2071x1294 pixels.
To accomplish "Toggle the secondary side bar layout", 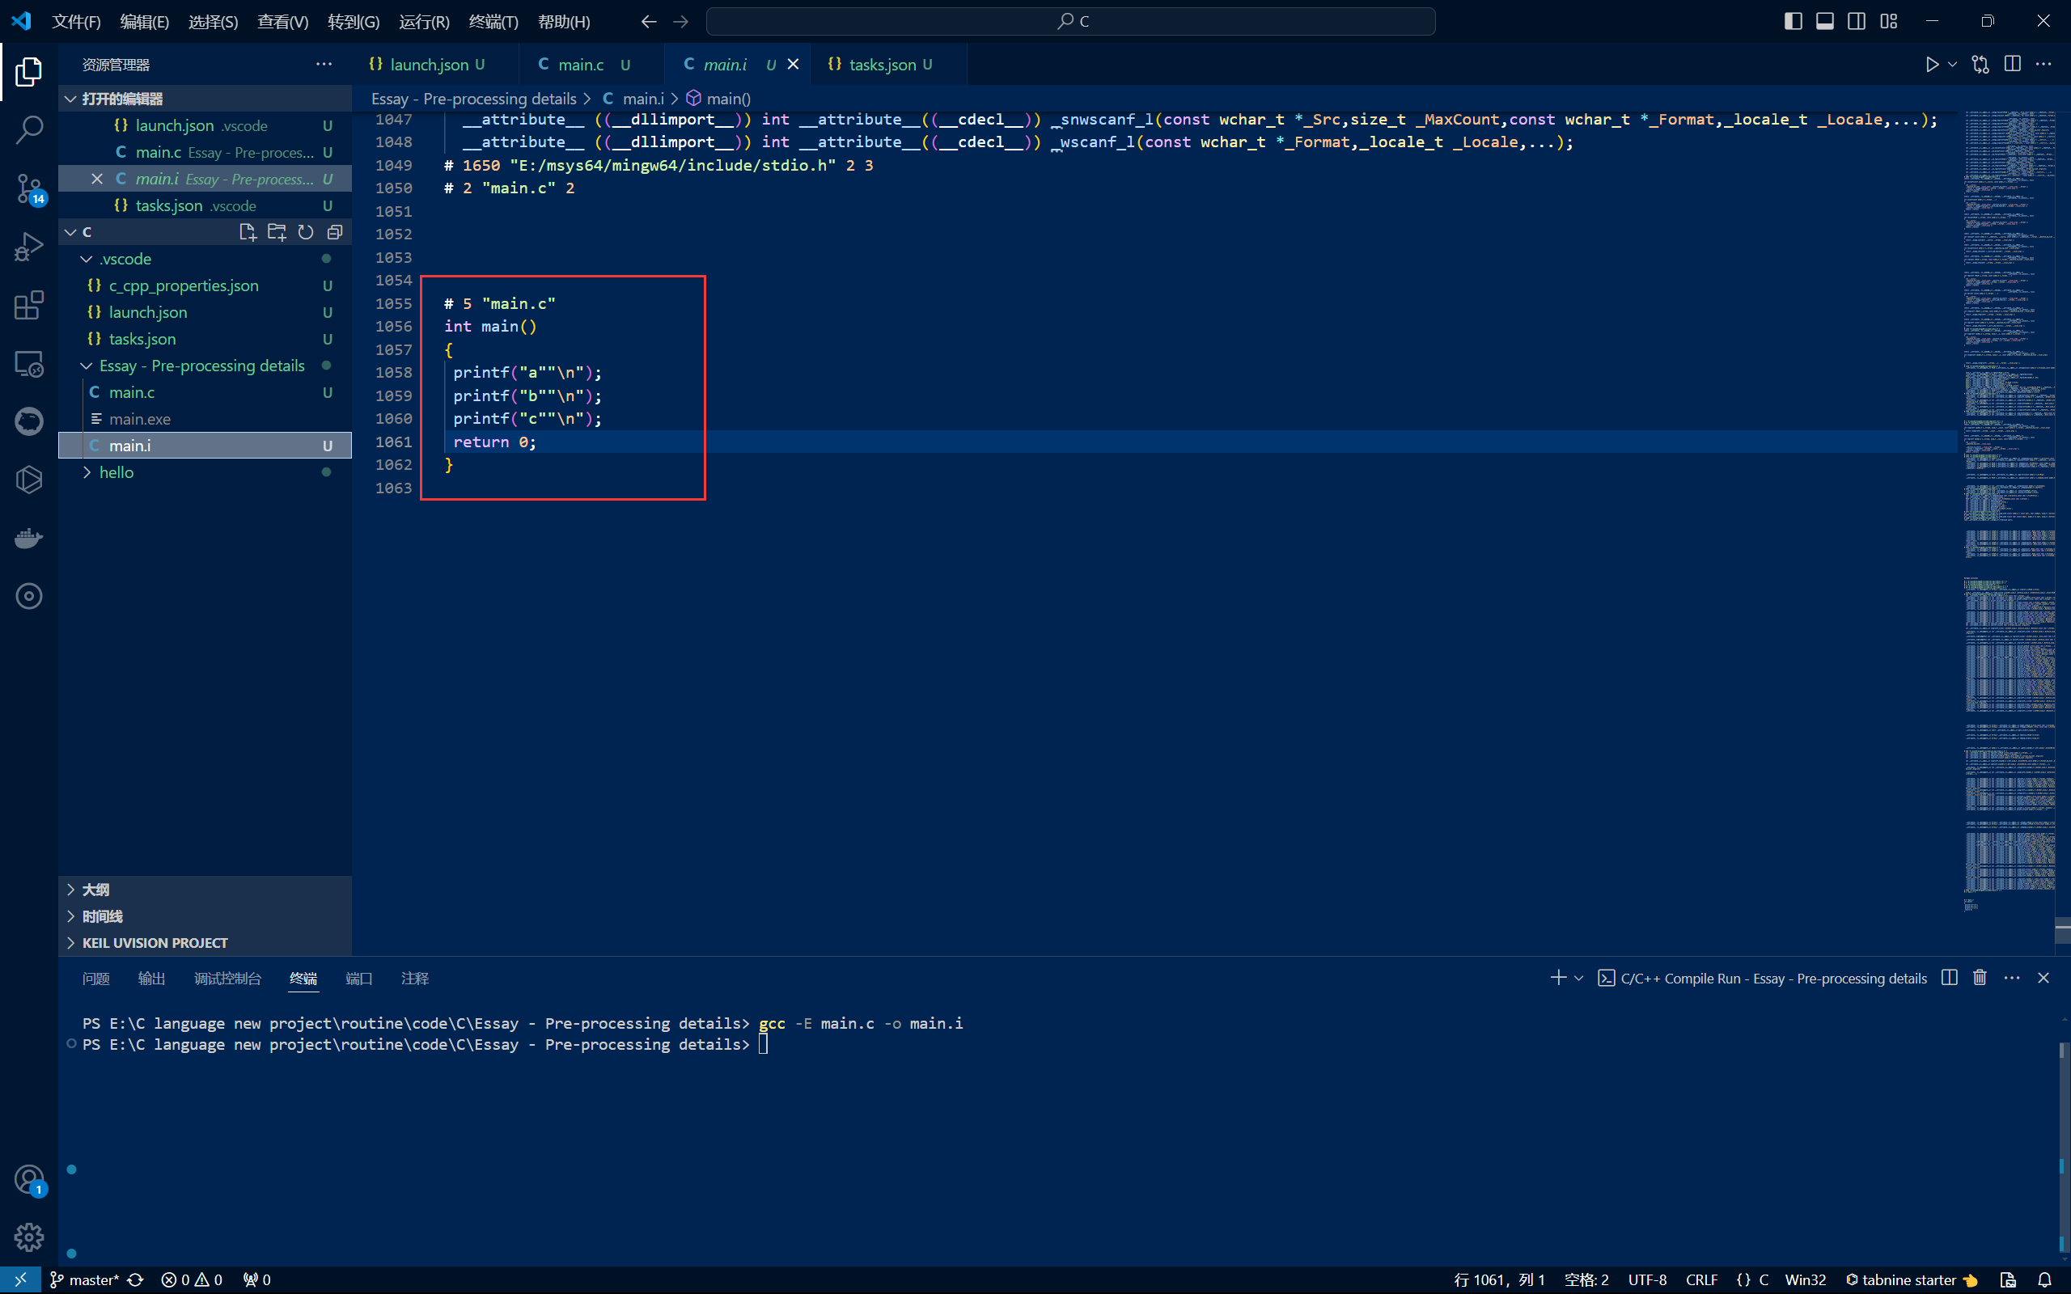I will (x=1856, y=21).
